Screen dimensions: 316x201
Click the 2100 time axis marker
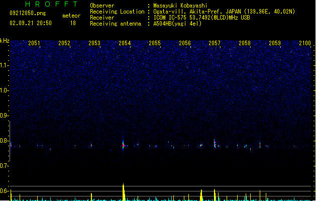305,43
